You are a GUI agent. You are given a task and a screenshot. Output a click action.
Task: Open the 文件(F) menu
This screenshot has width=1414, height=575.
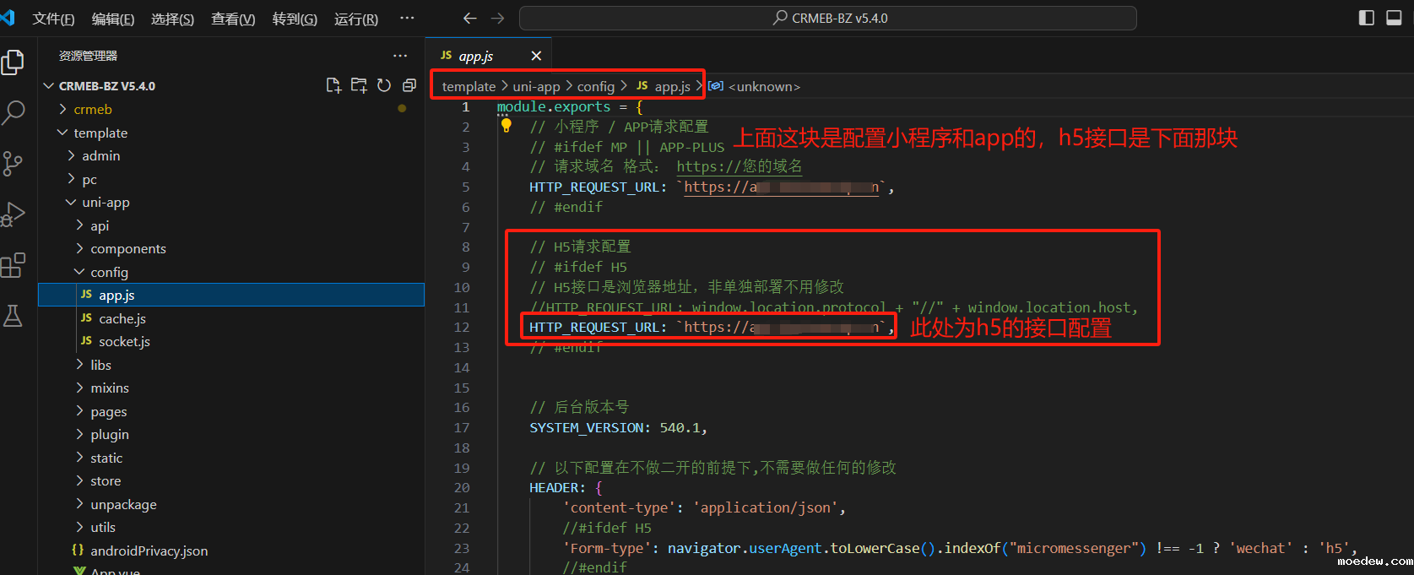click(x=53, y=19)
